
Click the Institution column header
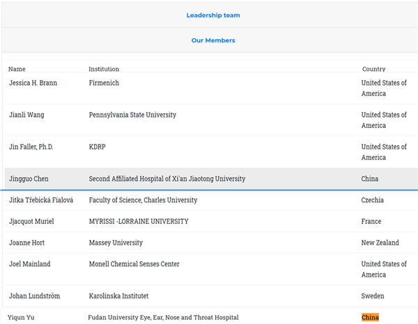point(104,69)
